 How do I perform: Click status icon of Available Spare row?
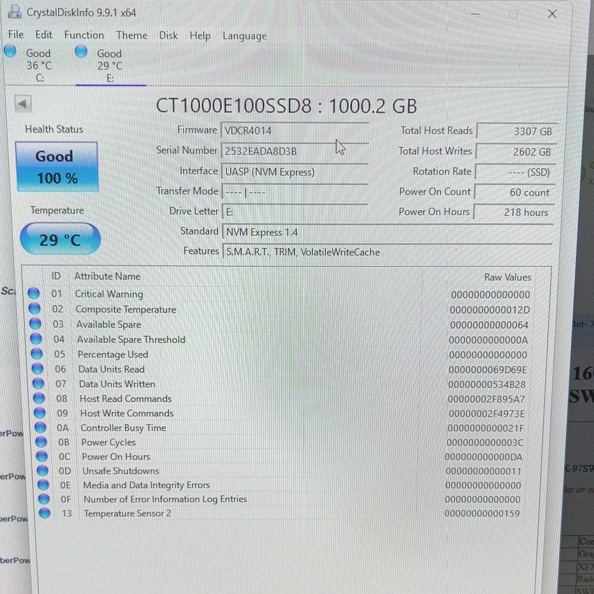(x=35, y=324)
